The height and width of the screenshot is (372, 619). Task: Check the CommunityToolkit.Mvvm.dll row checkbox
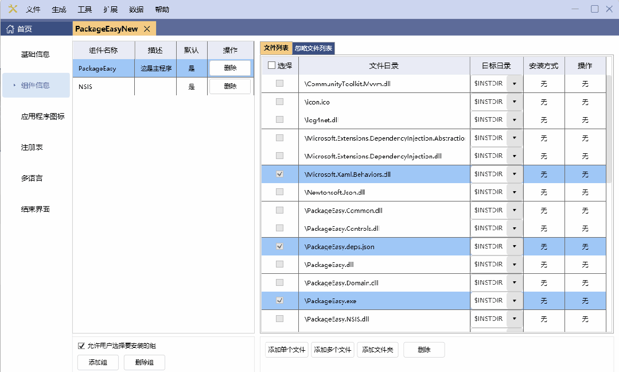279,83
